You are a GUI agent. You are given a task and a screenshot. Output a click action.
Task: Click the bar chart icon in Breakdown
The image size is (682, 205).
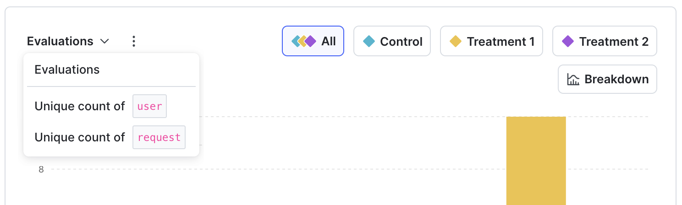click(573, 80)
